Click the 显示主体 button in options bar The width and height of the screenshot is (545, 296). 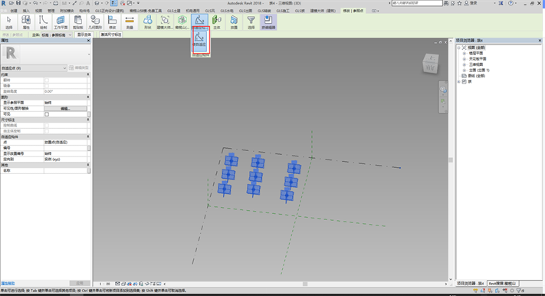(x=84, y=35)
